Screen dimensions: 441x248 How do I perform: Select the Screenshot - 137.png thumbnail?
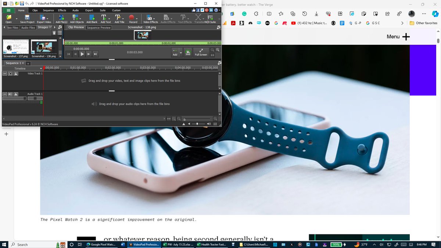point(15,48)
